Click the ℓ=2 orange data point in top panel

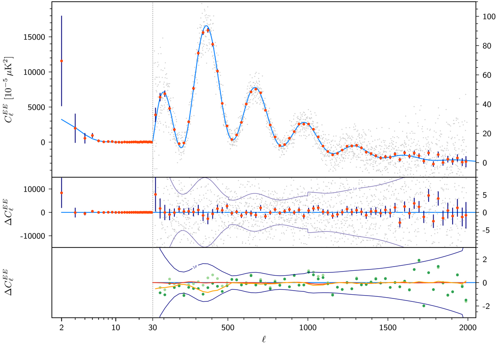61,61
